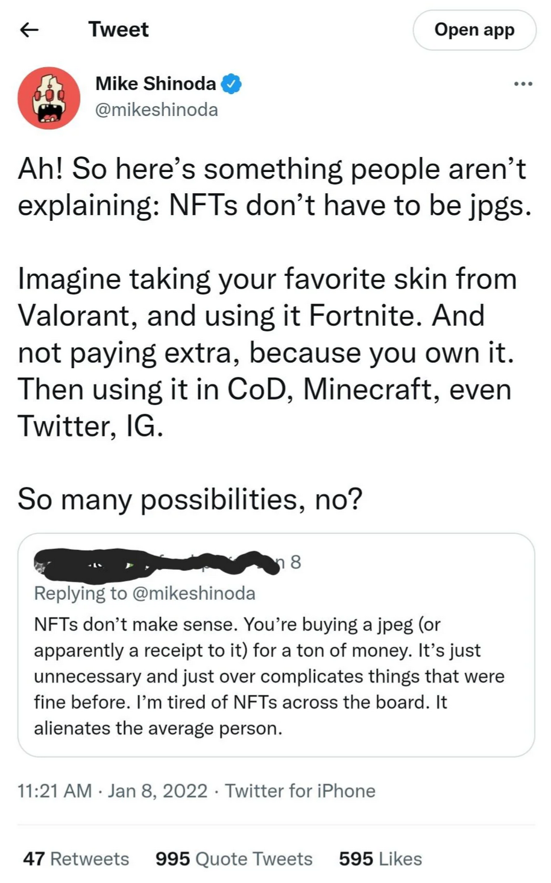The width and height of the screenshot is (551, 883).
Task: Click the @mikeshinoda handle below the name
Action: [x=157, y=110]
